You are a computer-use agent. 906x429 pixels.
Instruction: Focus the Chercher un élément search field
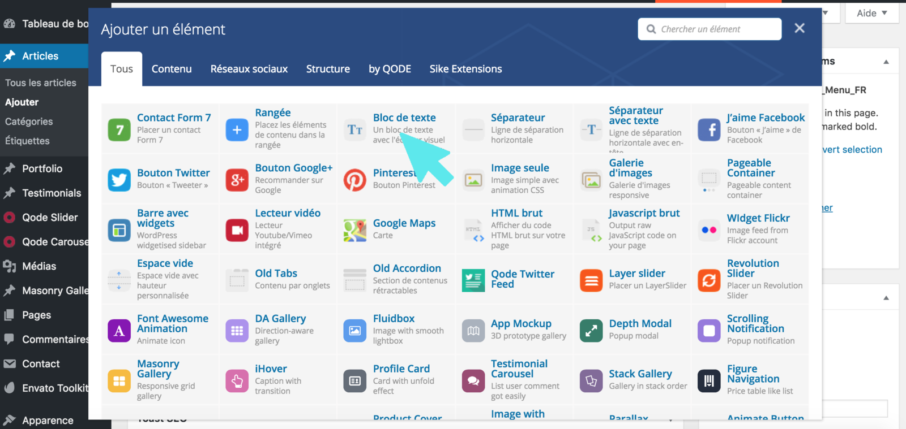point(710,29)
